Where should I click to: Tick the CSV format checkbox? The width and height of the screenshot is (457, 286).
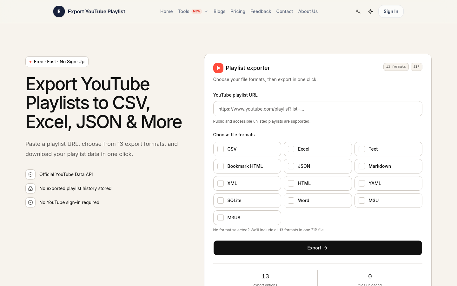coord(221,149)
